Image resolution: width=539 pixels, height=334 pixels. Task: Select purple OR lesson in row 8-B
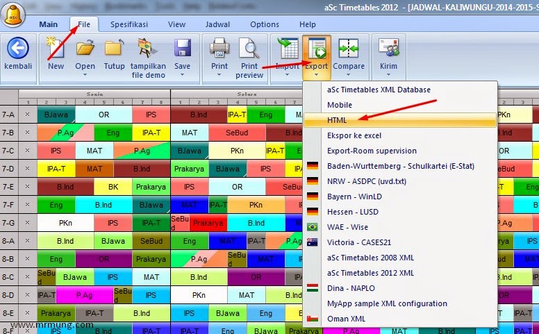(103, 259)
